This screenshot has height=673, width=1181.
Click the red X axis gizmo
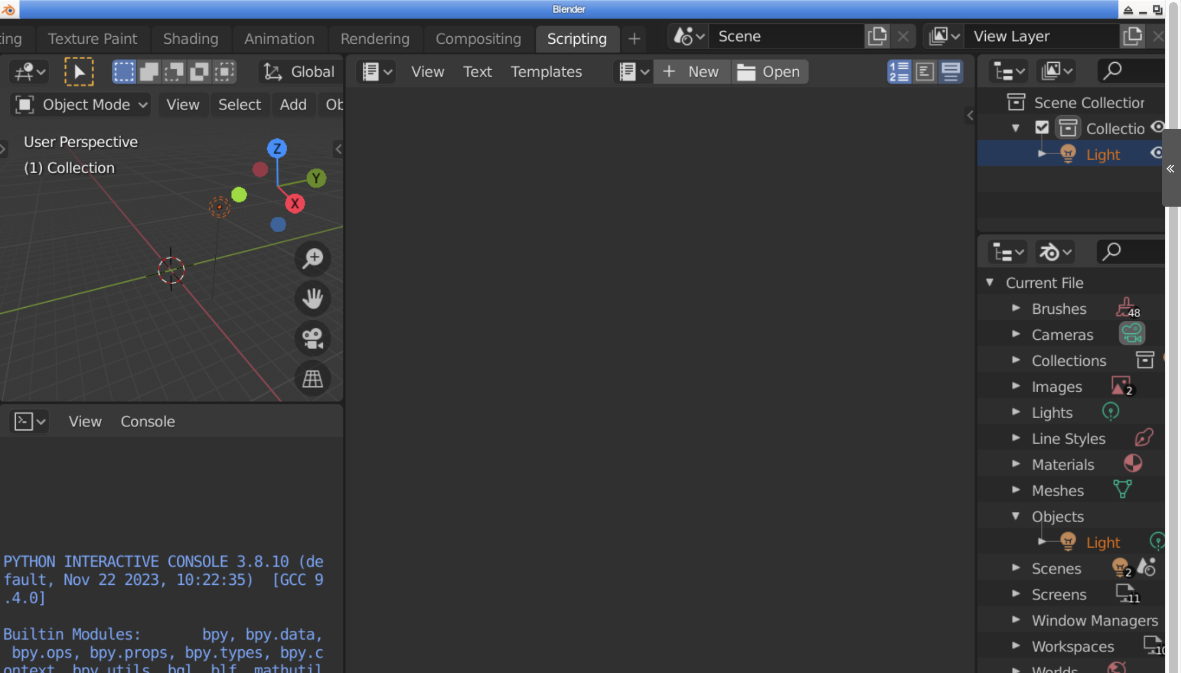[295, 204]
